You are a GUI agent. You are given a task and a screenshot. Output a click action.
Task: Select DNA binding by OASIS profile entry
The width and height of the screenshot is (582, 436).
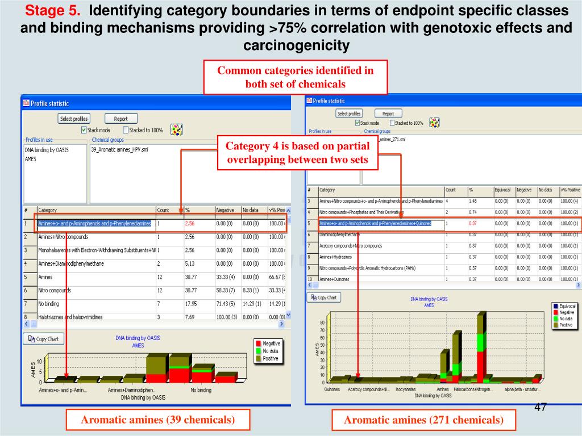click(x=47, y=150)
